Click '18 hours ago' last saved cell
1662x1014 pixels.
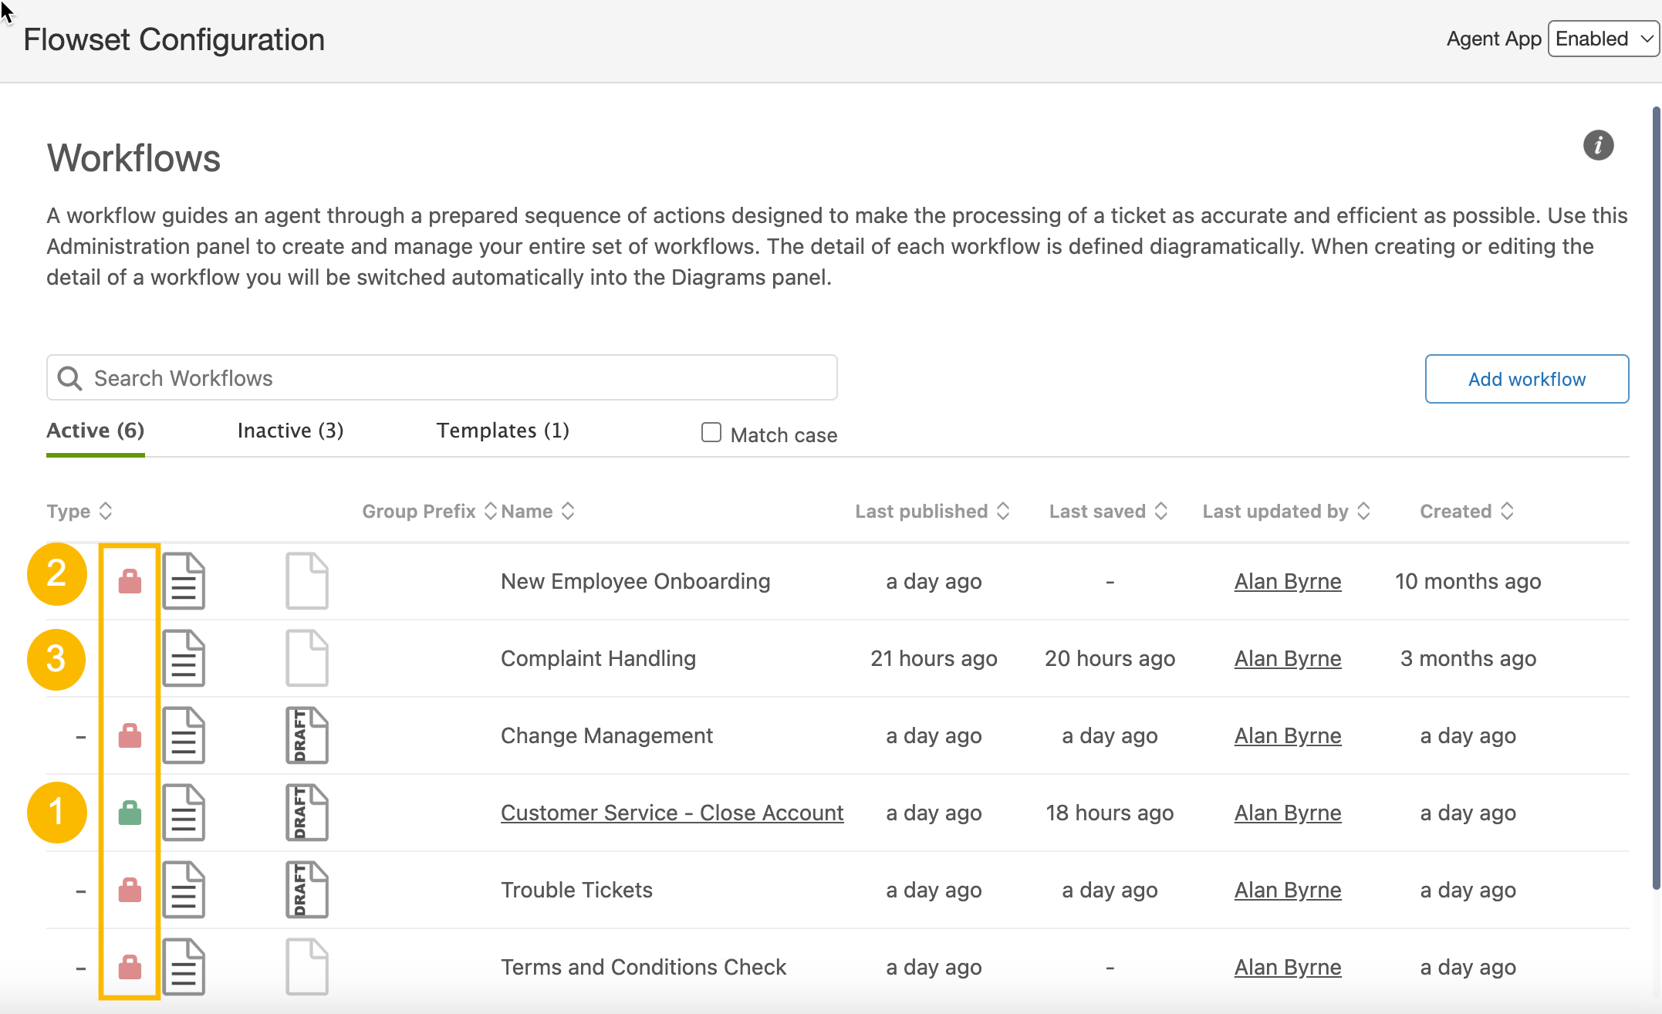pyautogui.click(x=1110, y=813)
